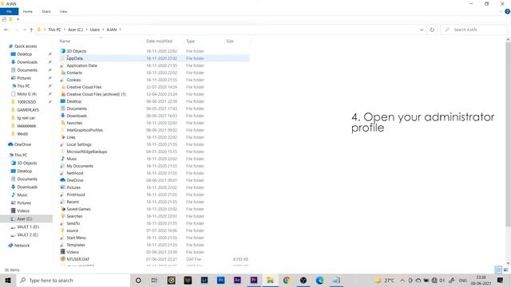Select the Start Menu folder

[77, 238]
